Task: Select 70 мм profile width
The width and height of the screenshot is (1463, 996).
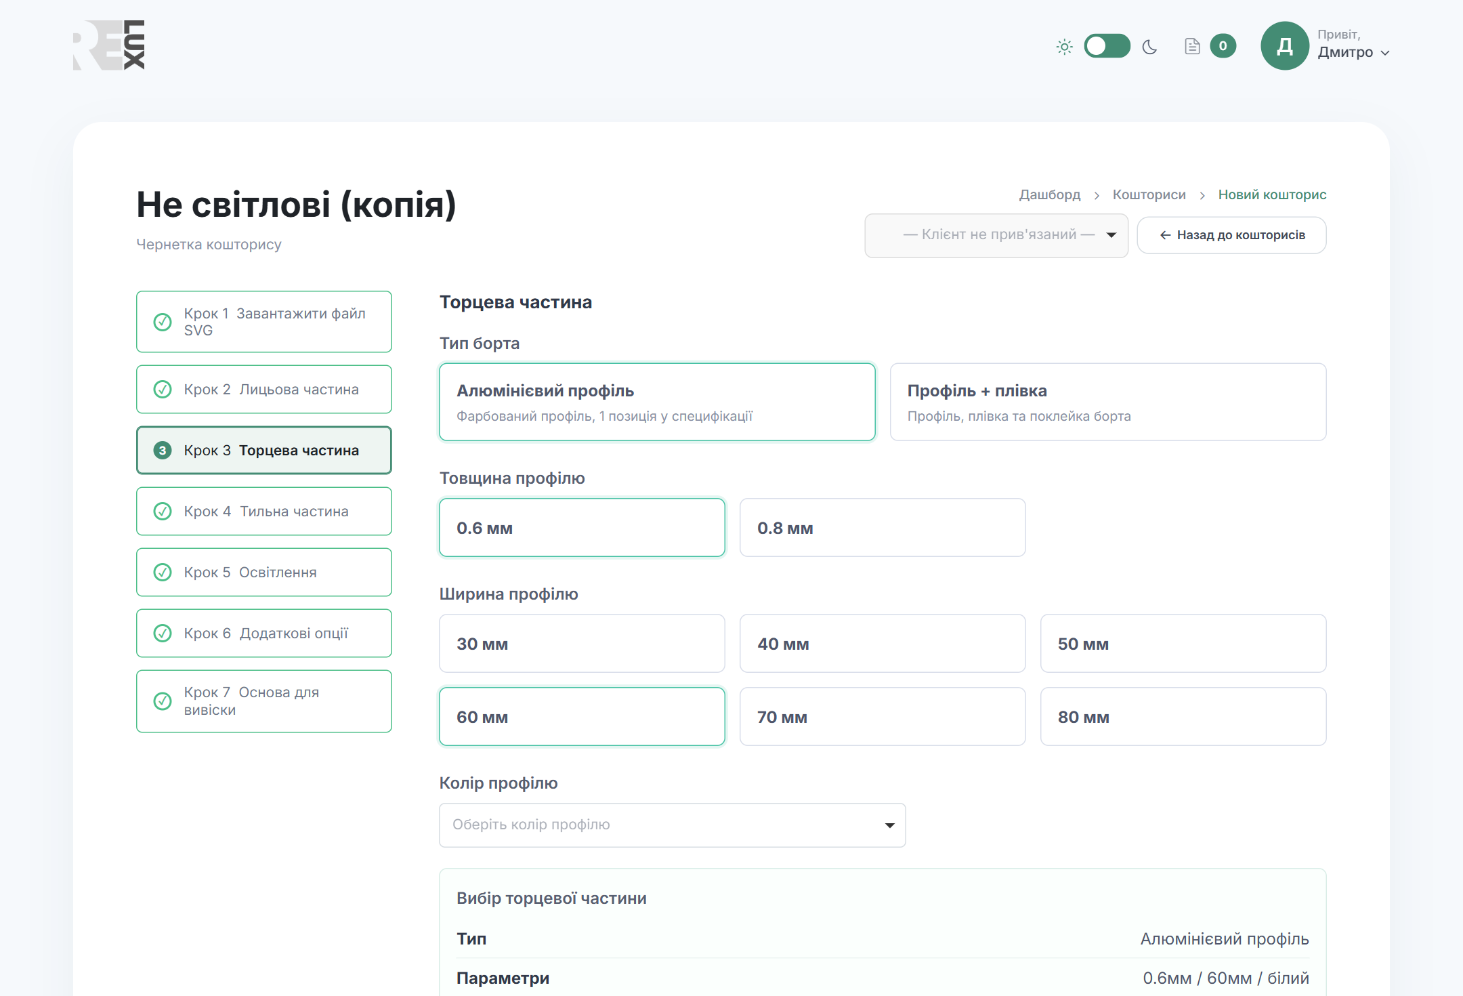Action: tap(883, 717)
